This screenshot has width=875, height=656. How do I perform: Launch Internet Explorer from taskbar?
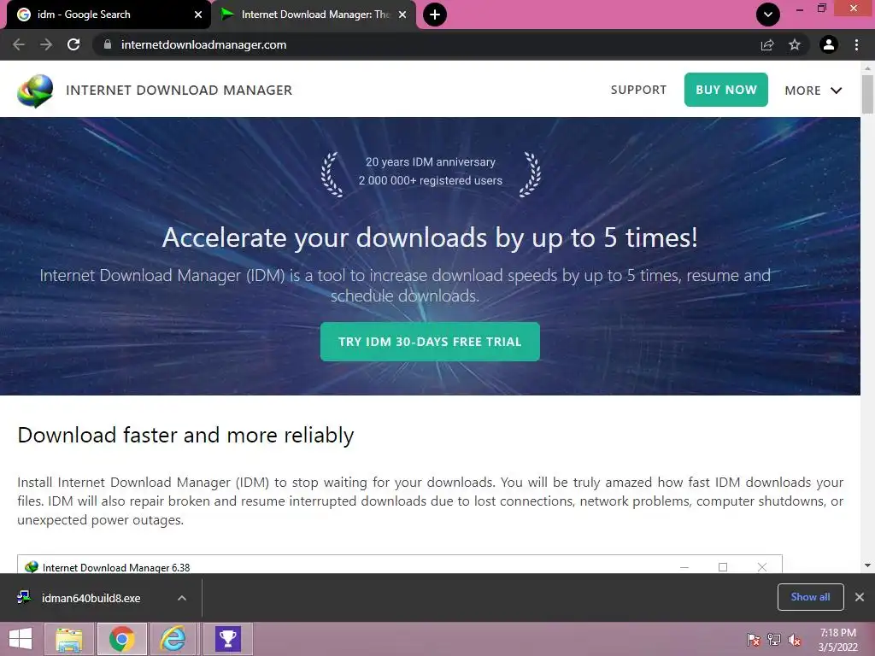(173, 639)
